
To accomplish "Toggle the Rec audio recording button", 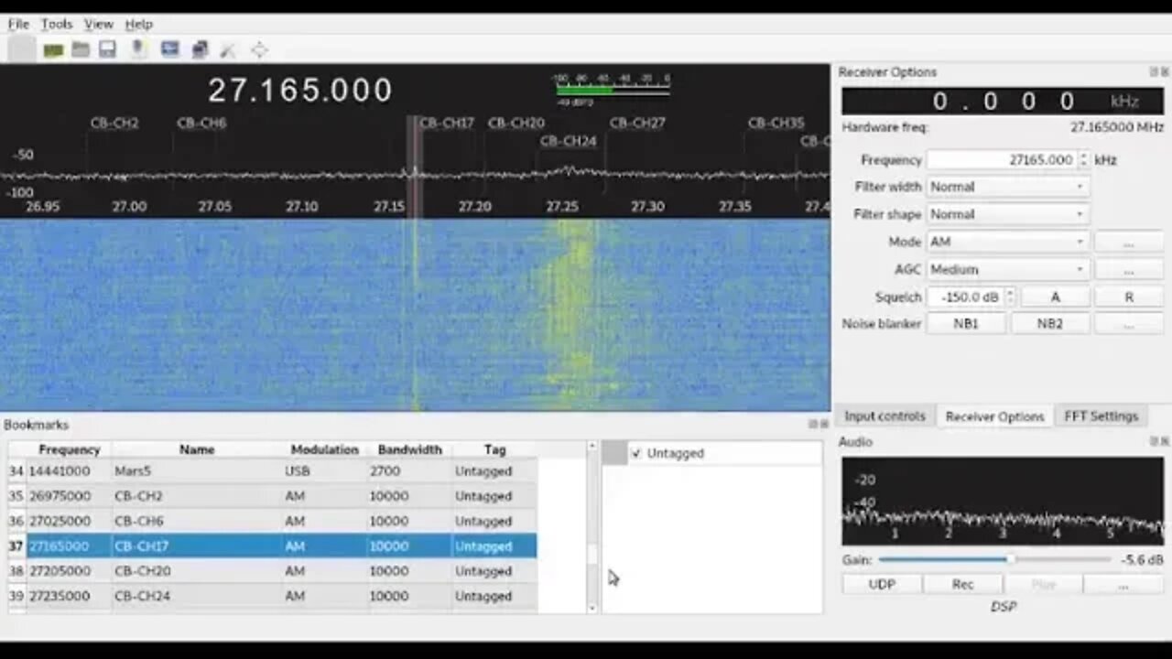I will click(962, 584).
